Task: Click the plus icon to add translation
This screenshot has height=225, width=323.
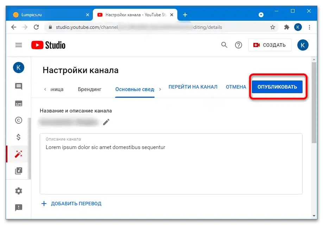Action: click(44, 204)
